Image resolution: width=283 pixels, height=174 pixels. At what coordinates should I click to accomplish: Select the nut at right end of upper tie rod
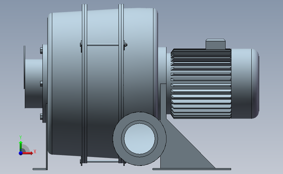pos(125,45)
